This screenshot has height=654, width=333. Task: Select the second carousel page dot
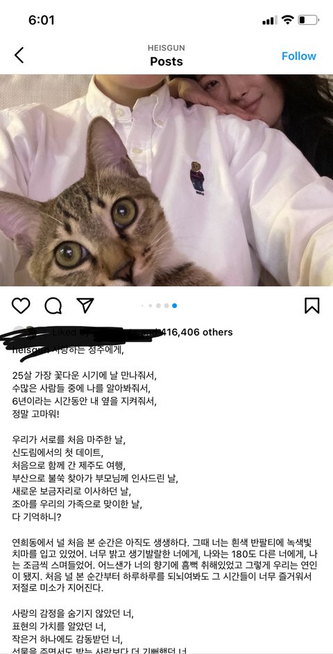[x=151, y=306]
